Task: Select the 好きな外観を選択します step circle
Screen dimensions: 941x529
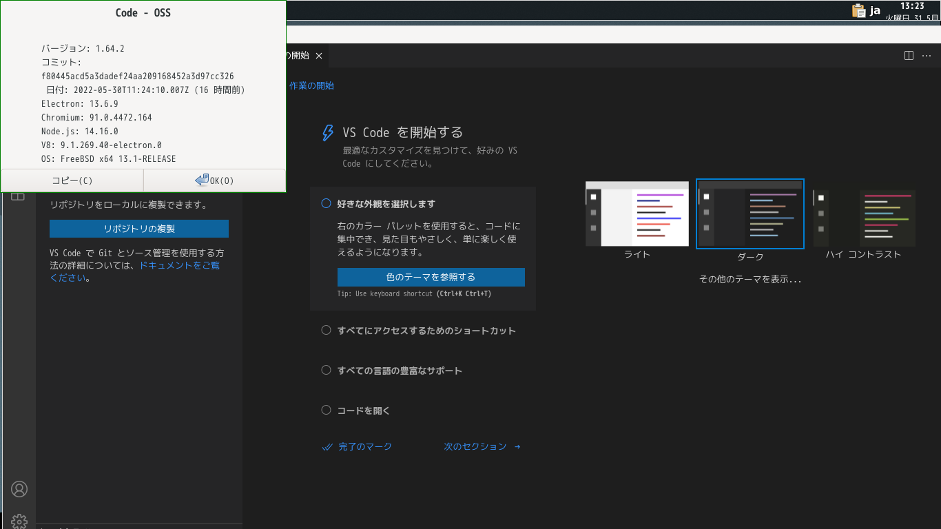Action: coord(327,204)
